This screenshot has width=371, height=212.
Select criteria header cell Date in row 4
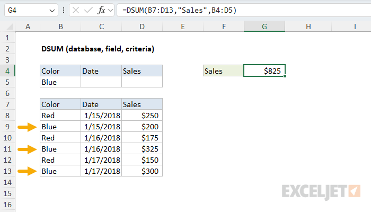click(101, 70)
